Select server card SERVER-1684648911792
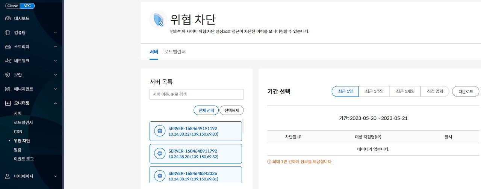 pyautogui.click(x=196, y=154)
